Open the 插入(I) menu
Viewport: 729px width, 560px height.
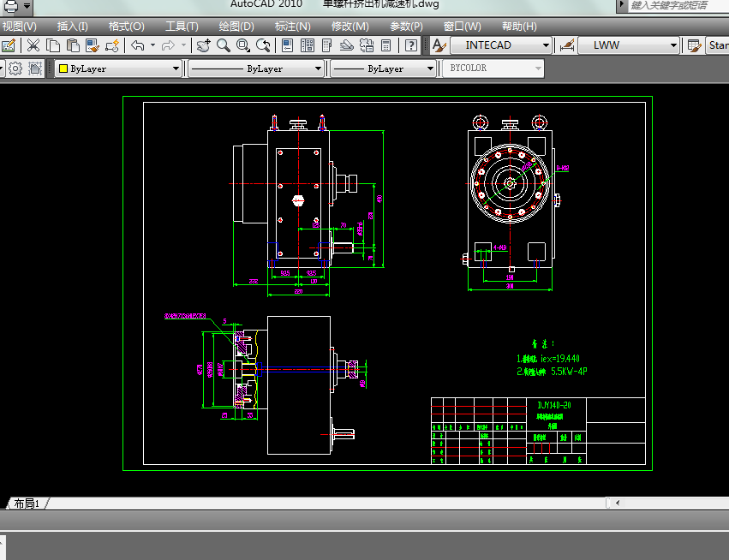click(x=72, y=27)
